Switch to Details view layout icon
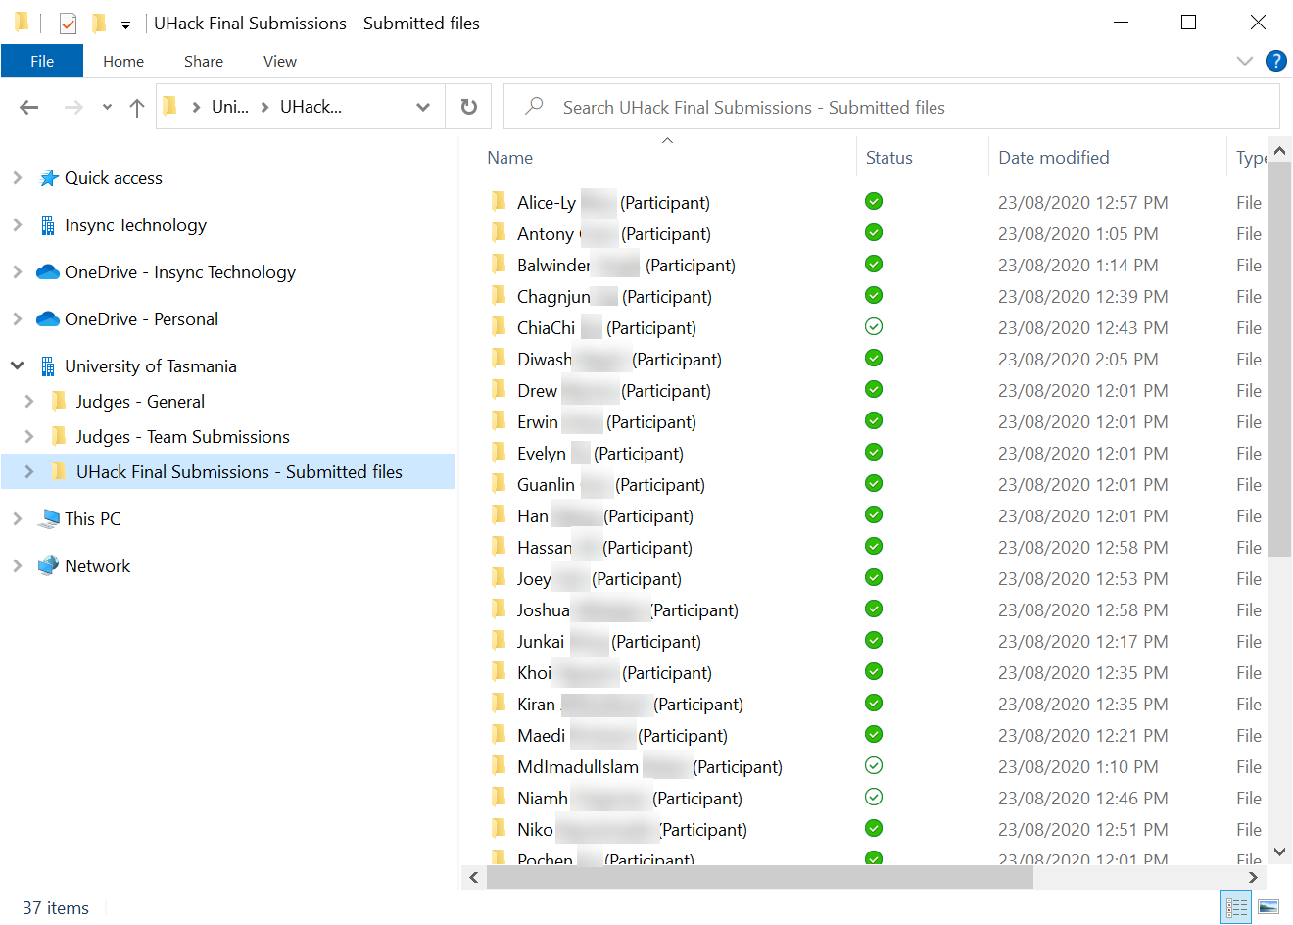1293x925 pixels. [1236, 906]
